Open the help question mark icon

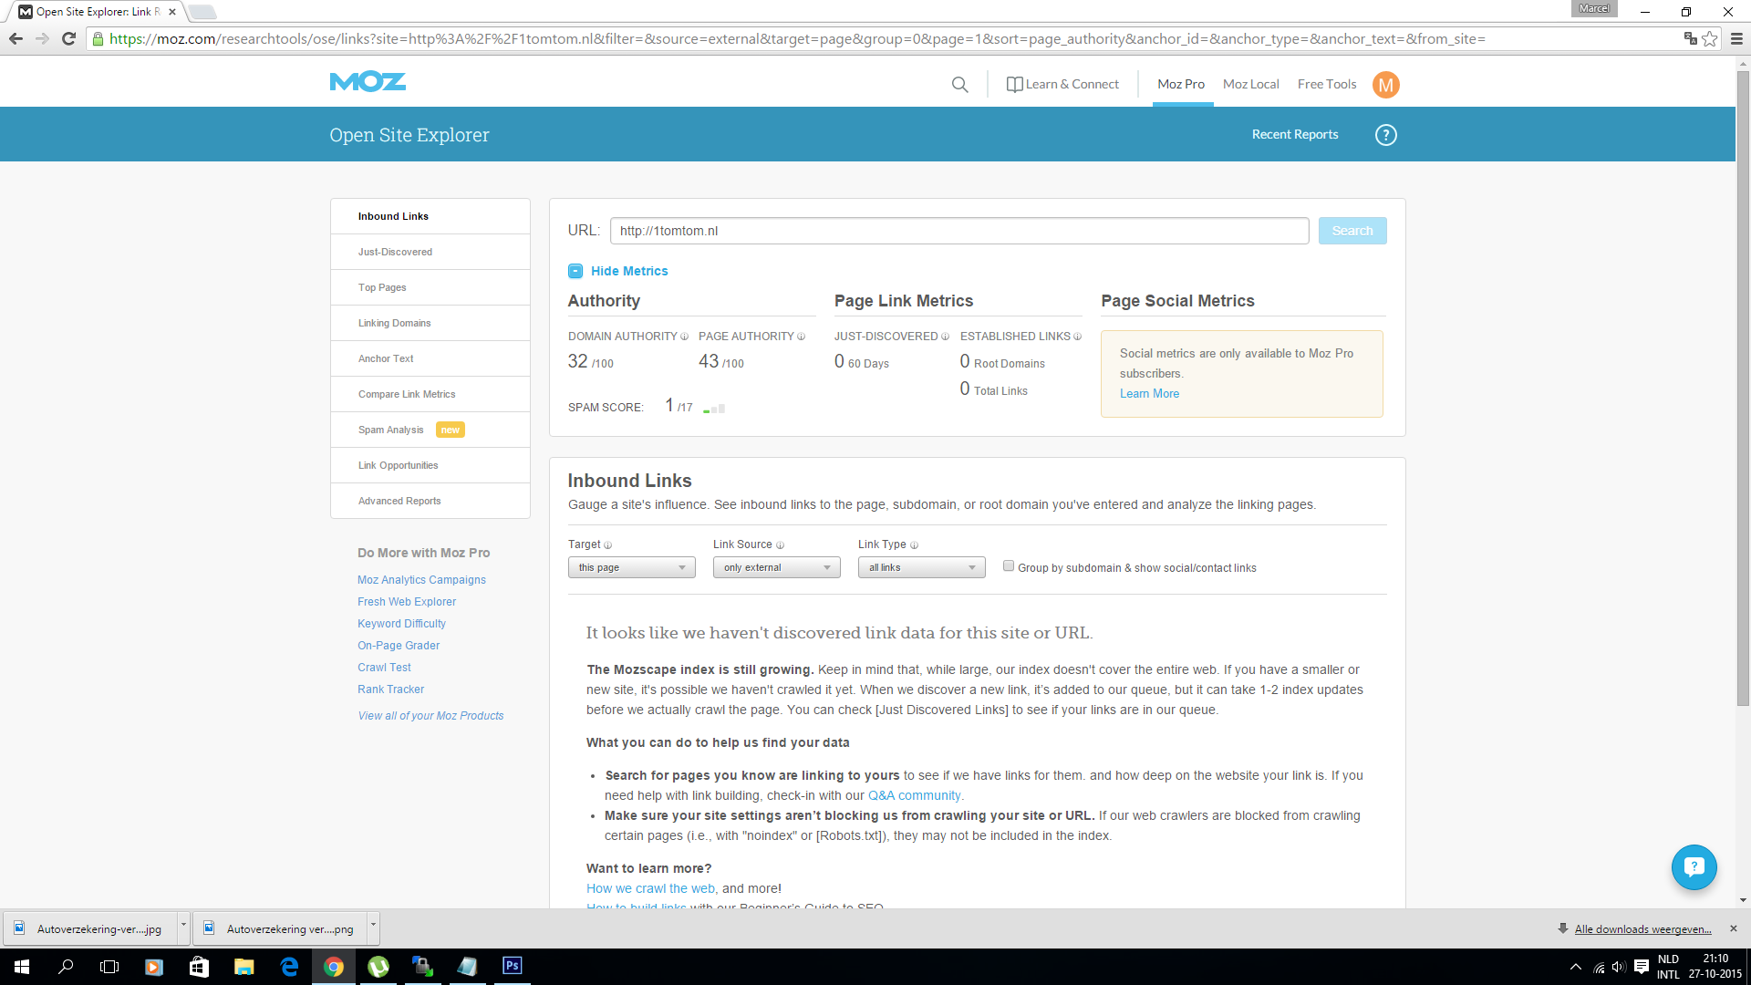(1385, 135)
